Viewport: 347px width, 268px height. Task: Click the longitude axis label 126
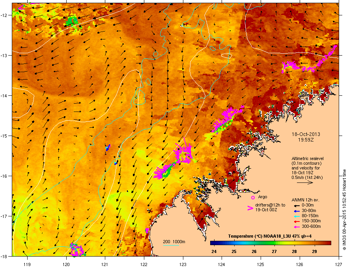(300, 264)
